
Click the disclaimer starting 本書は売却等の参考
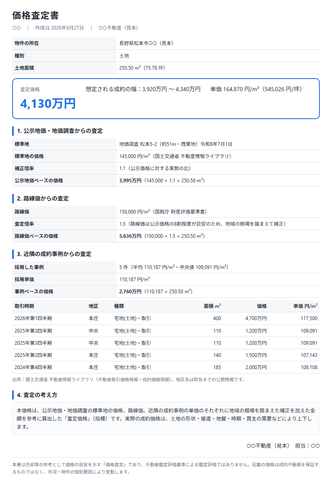165,468
